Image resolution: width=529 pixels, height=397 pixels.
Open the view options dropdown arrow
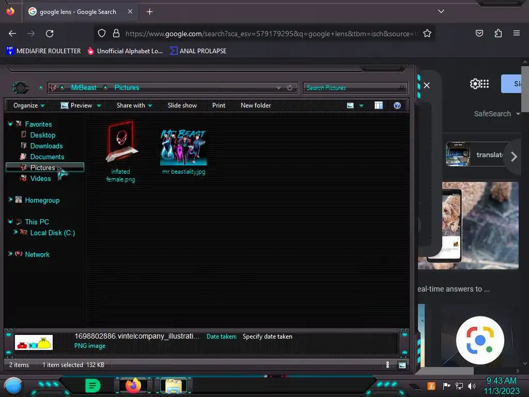point(361,105)
